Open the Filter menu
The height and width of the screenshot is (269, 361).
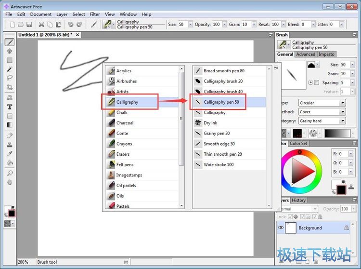94,14
